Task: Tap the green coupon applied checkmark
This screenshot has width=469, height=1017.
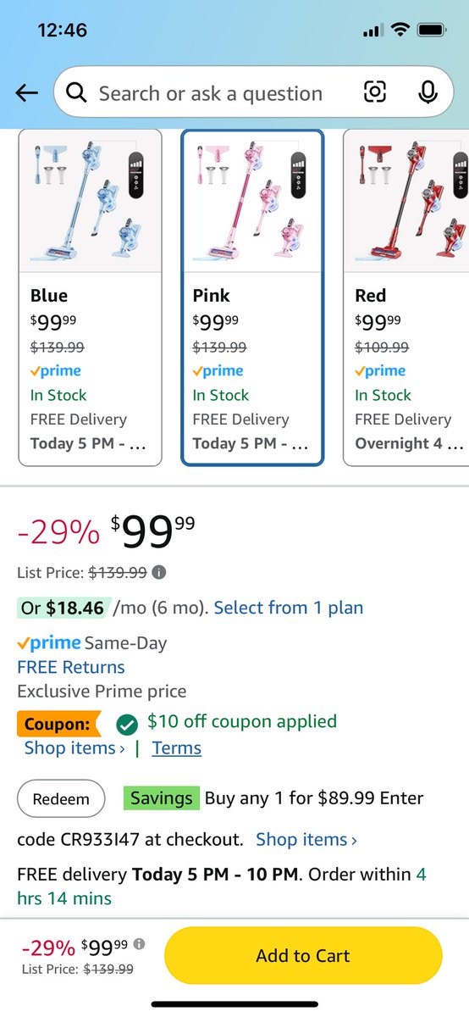Action: point(127,725)
